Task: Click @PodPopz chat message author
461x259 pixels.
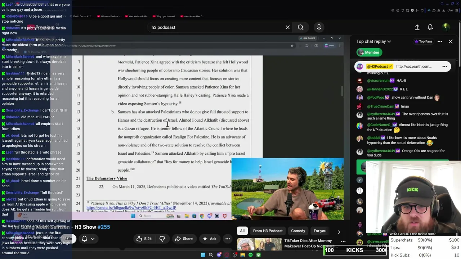Action: point(376,97)
